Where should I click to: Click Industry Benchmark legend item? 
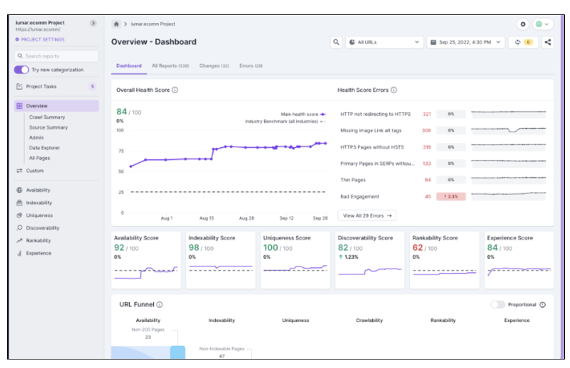click(286, 121)
